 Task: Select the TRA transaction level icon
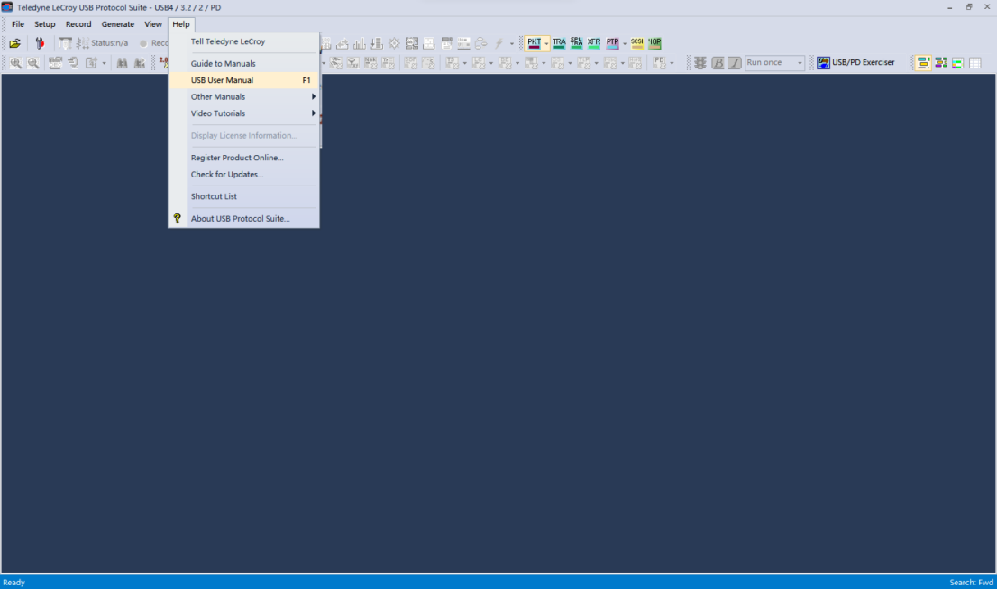tap(559, 43)
